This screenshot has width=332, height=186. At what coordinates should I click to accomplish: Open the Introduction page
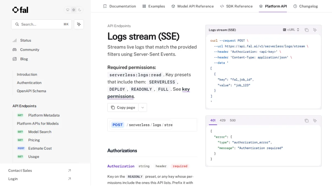pos(27,74)
